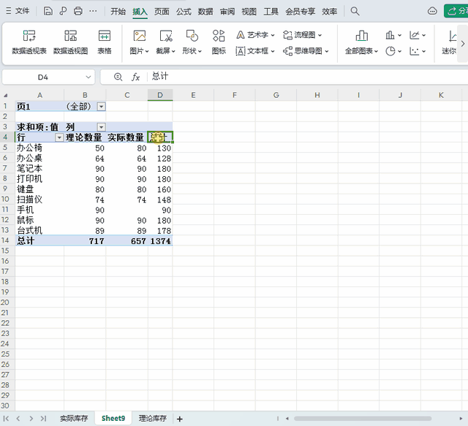Open the 流程图 flowchart dropdown
Image resolution: width=468 pixels, height=426 pixels.
(x=302, y=35)
